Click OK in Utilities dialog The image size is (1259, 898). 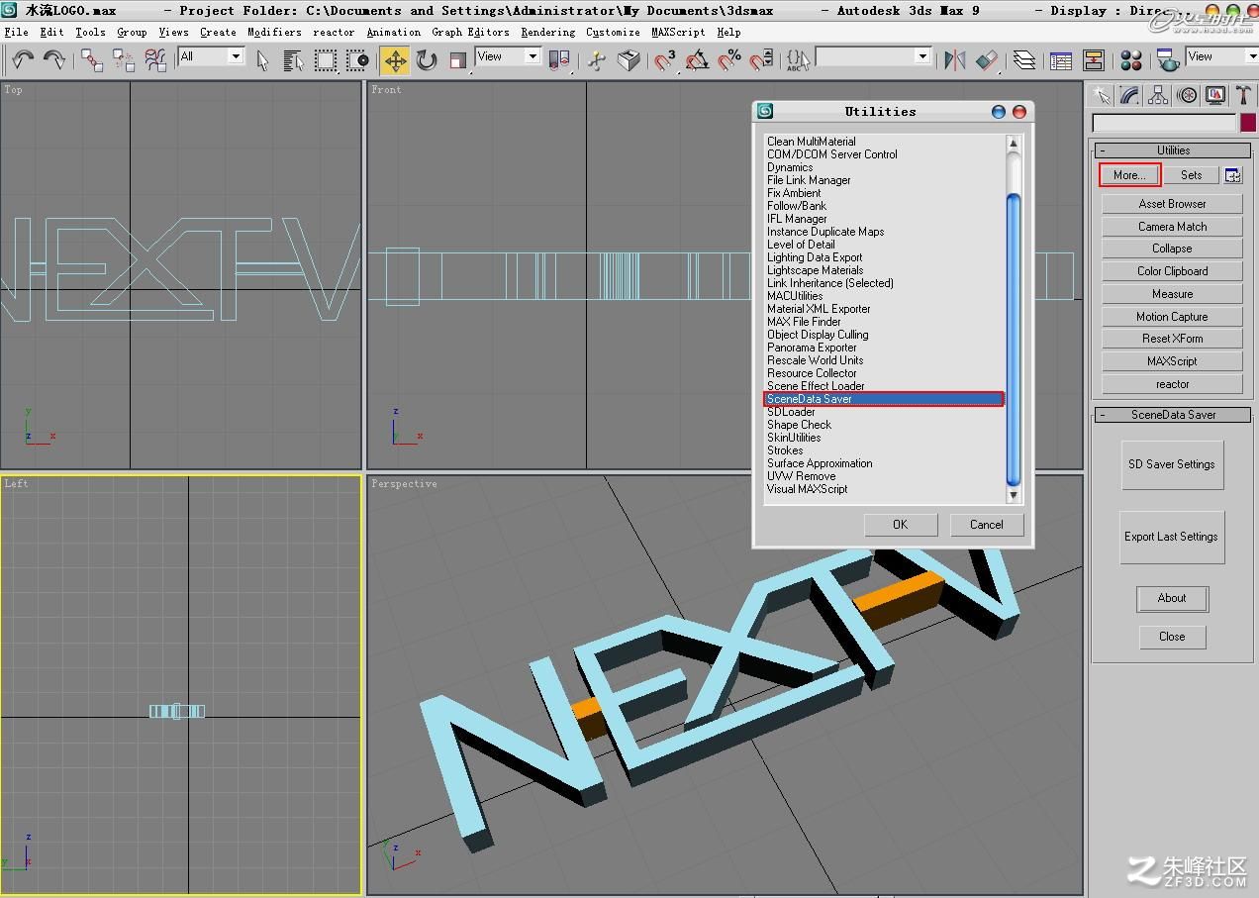(x=900, y=525)
